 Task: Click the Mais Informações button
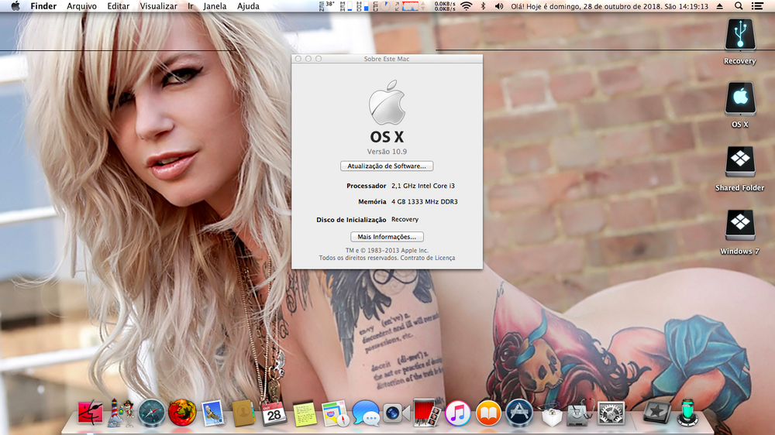pyautogui.click(x=387, y=237)
